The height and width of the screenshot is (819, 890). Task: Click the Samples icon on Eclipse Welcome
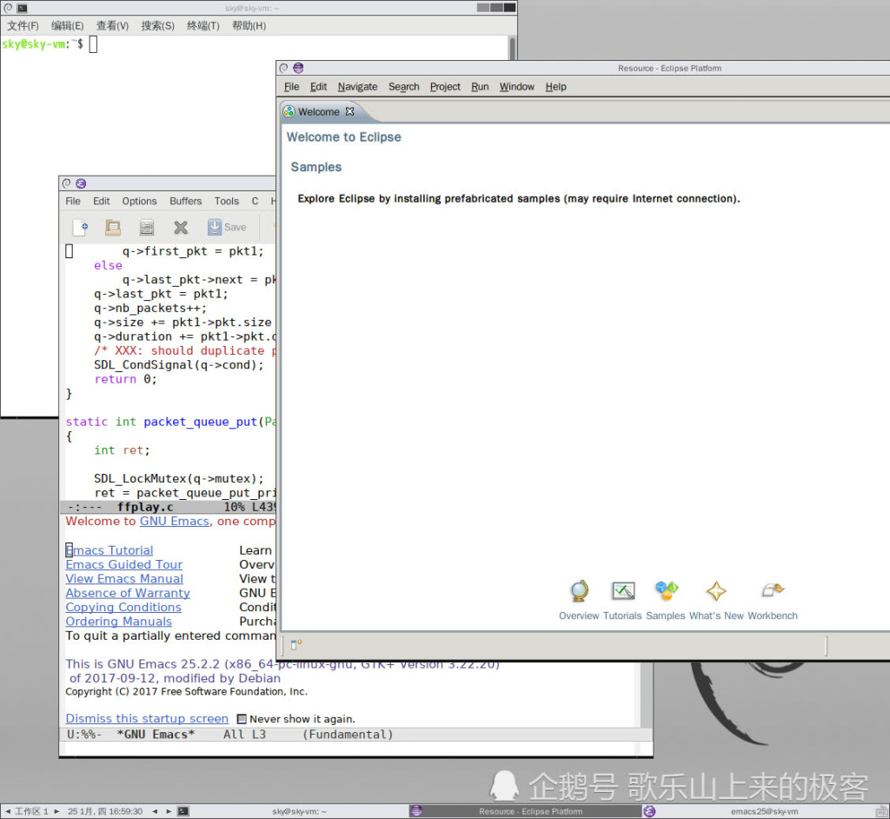667,590
